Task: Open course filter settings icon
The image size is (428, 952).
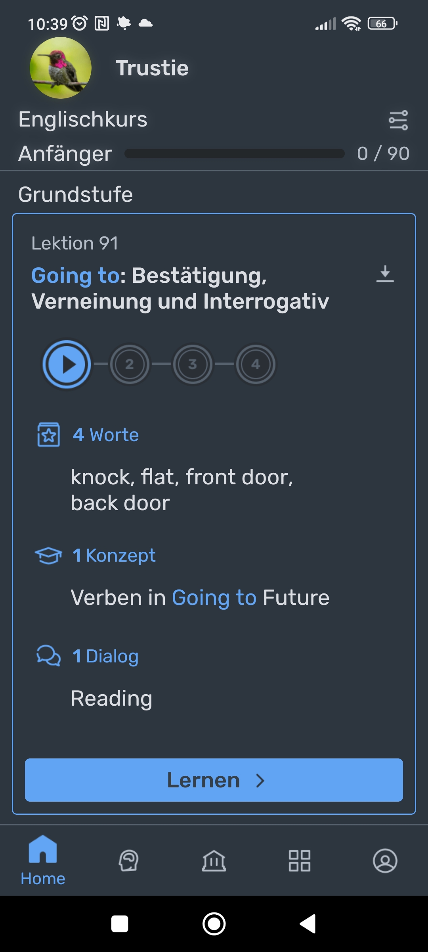Action: 398,120
